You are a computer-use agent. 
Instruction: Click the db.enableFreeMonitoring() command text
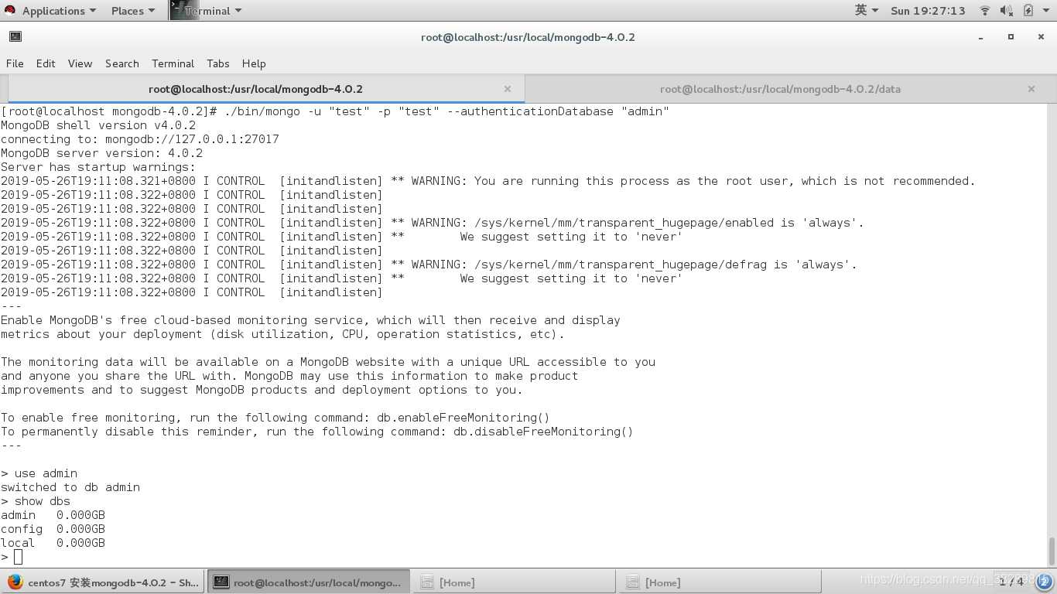[464, 418]
